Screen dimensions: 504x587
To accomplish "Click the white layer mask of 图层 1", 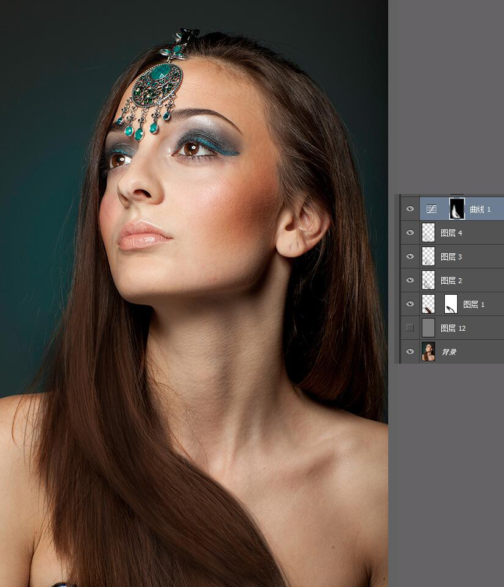I will (x=451, y=304).
